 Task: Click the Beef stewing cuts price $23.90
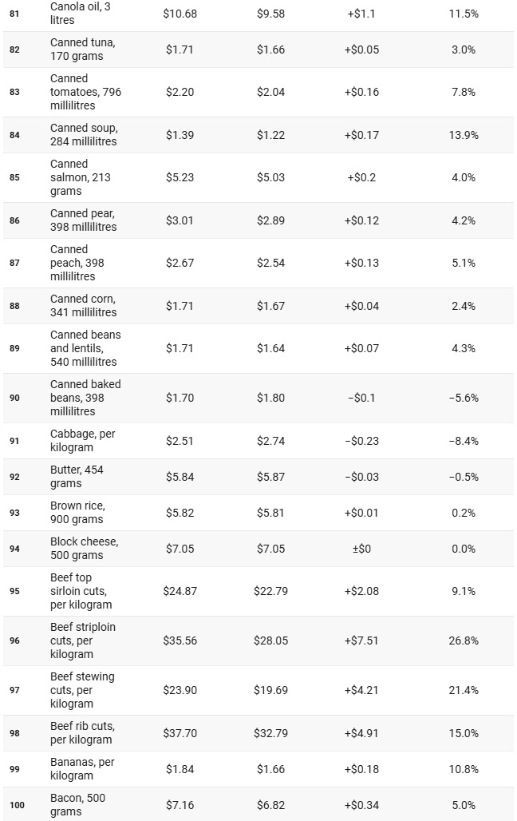pos(180,690)
